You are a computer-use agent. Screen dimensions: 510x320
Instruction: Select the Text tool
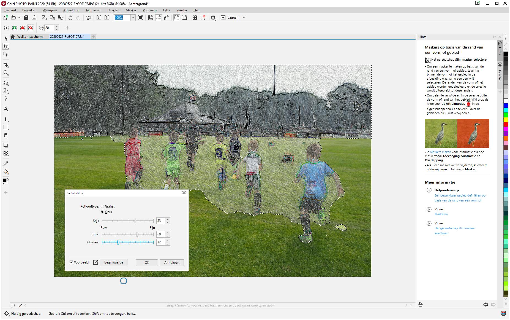pos(6,109)
